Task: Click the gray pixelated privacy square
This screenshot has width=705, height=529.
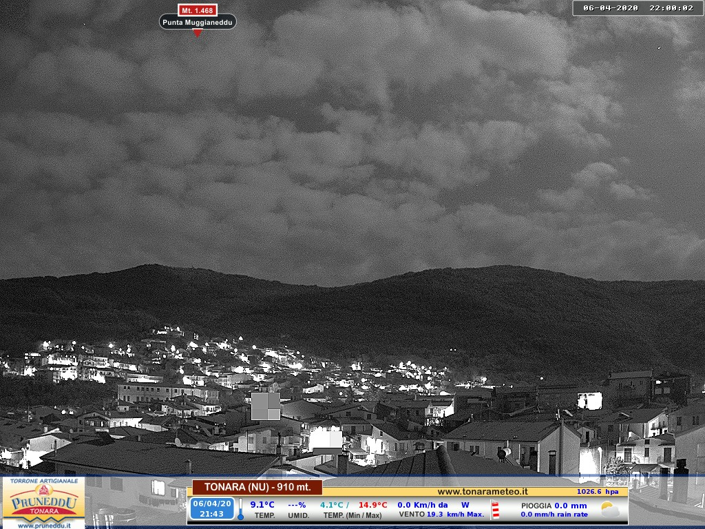Action: point(265,406)
